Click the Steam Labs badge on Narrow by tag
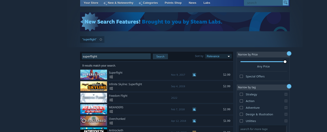Image resolution: width=327 pixels, height=132 pixels. click(289, 86)
